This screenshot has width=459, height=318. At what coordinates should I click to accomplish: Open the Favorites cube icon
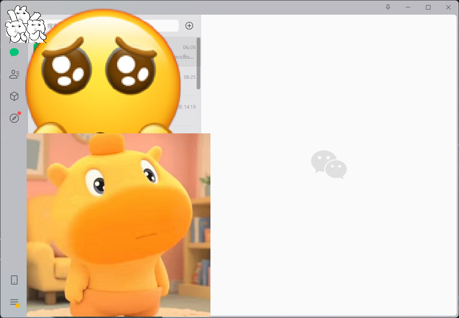tap(14, 96)
